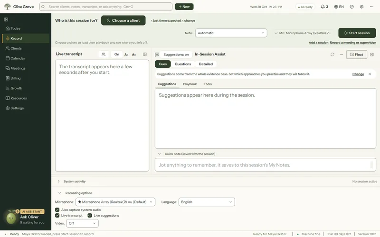Viewport: 380px width, 237px height.
Task: Open the Growth section
Action: click(26, 88)
